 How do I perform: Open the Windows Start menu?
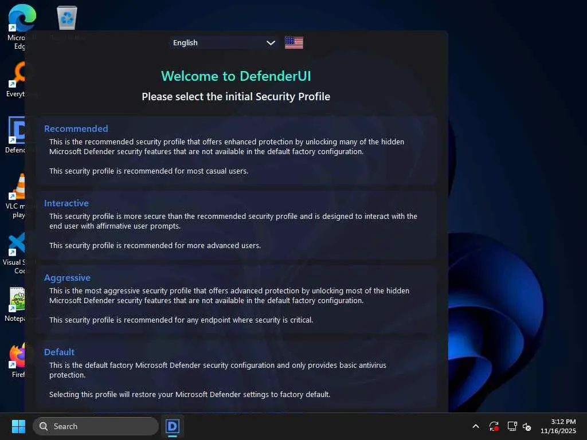(18, 426)
